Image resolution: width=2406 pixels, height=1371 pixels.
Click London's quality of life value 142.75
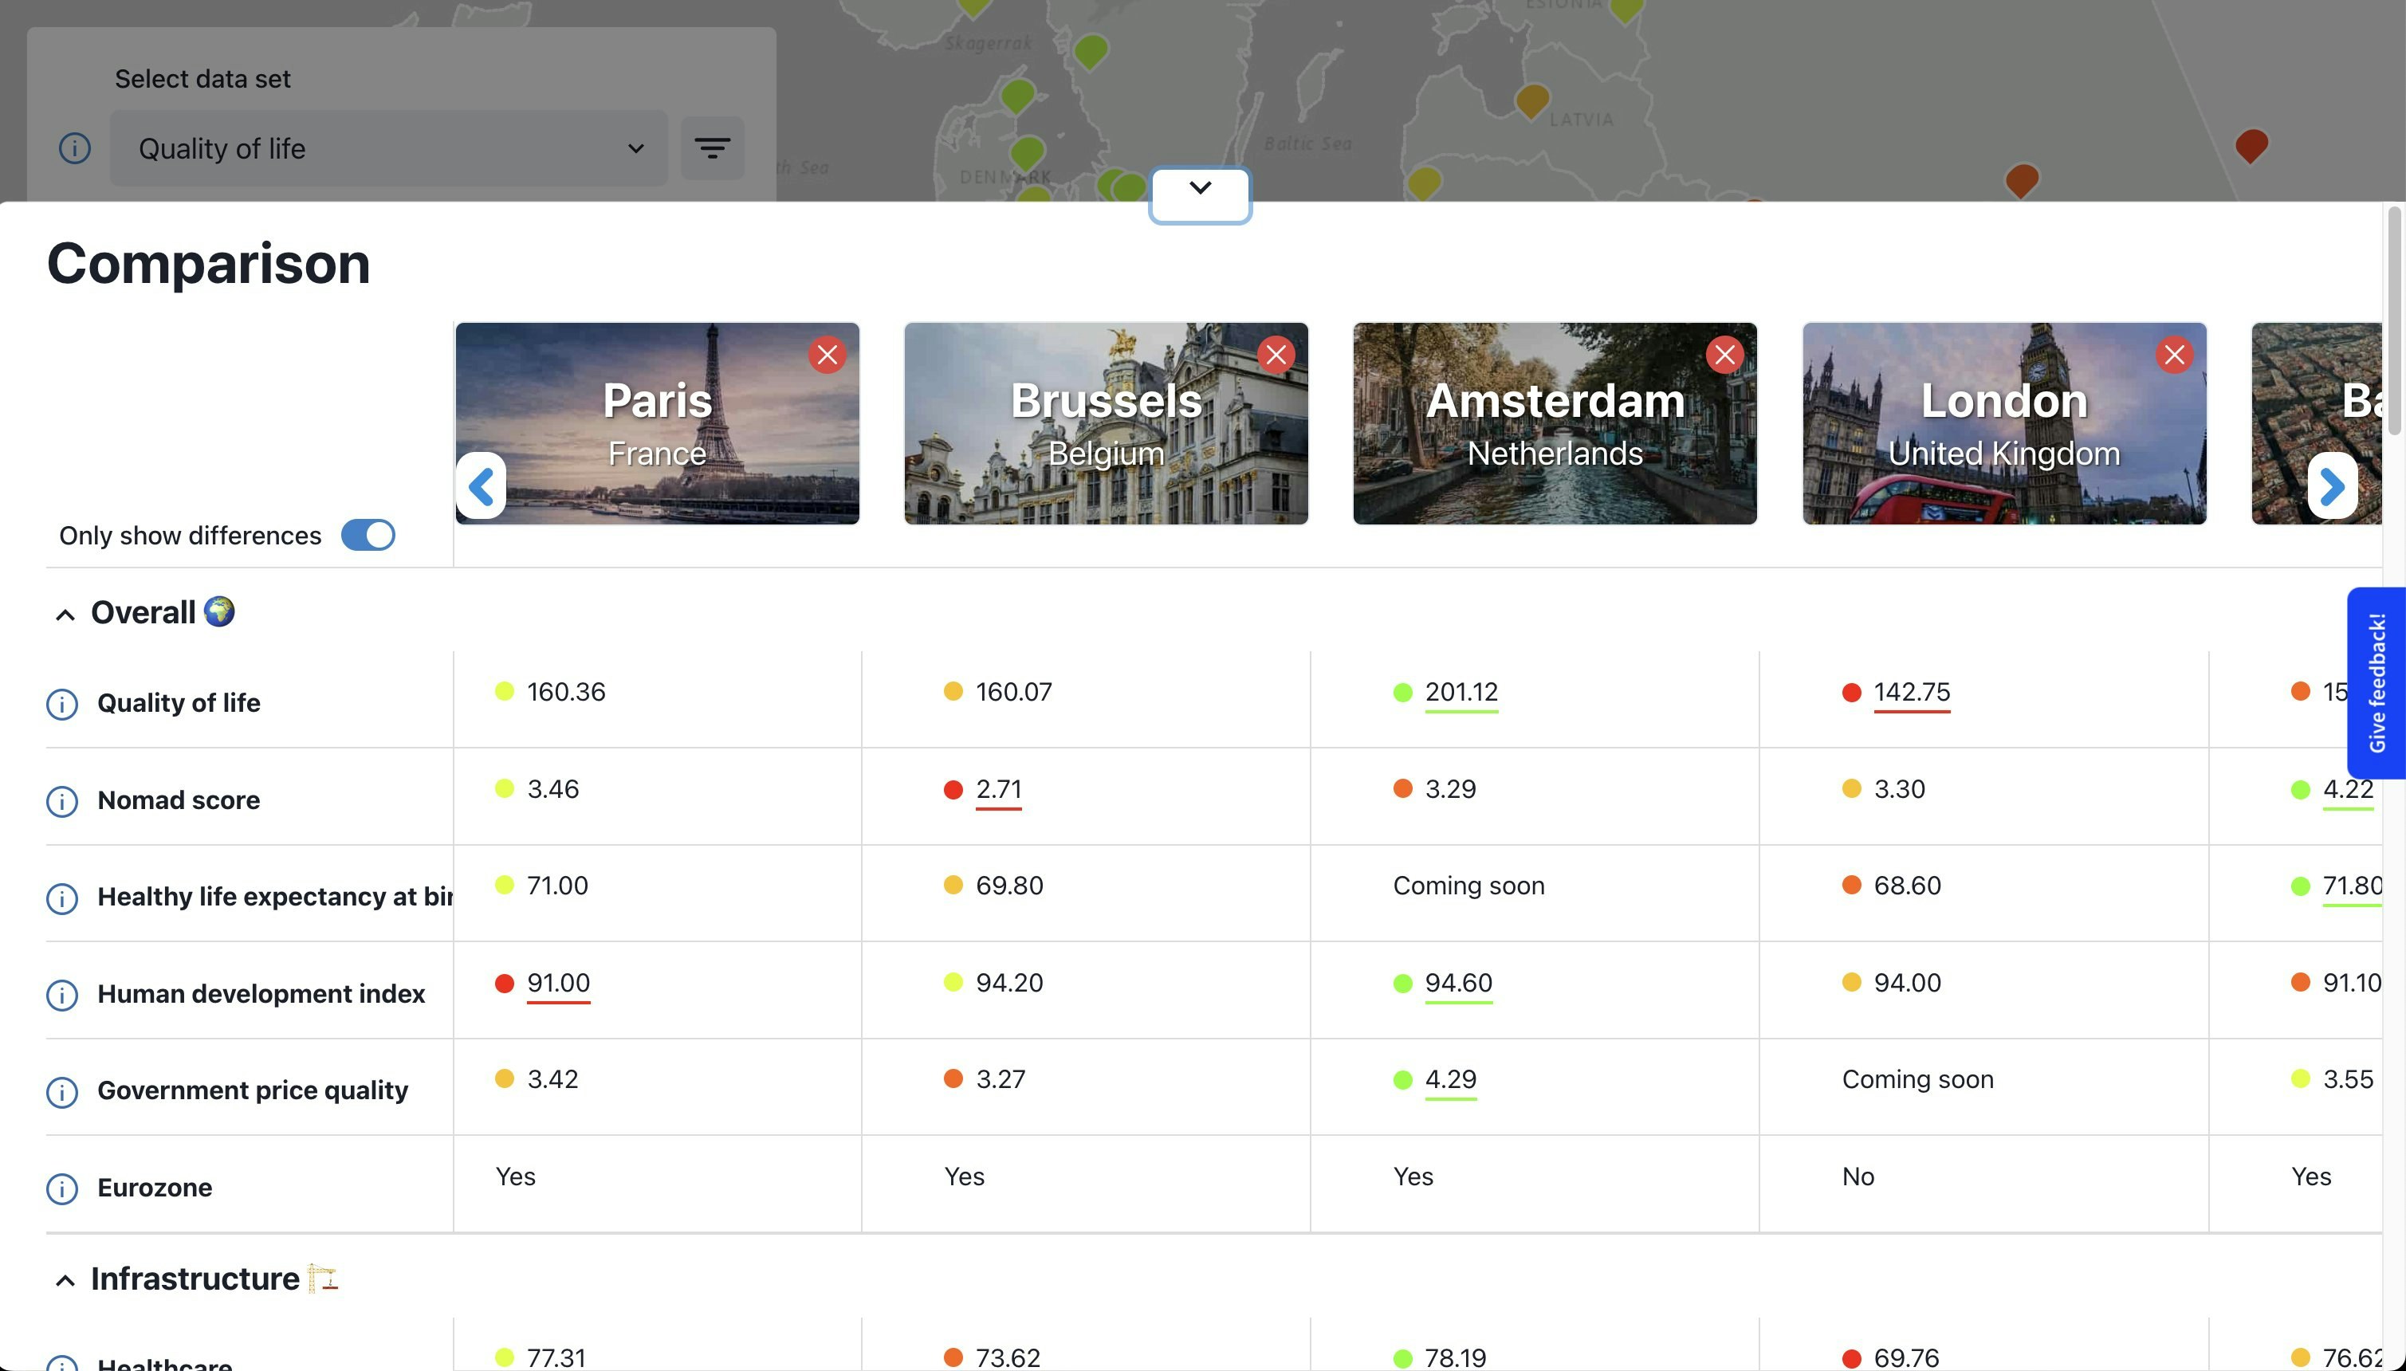click(1912, 692)
